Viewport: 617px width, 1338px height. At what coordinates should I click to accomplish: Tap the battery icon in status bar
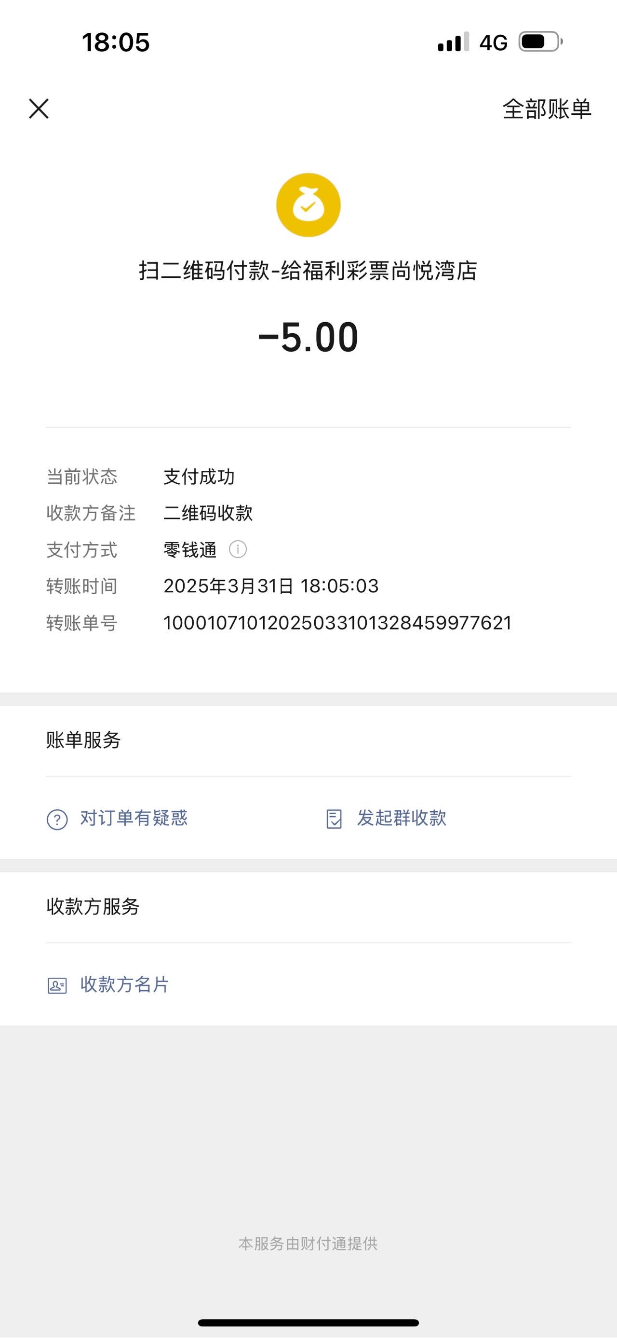pos(541,41)
